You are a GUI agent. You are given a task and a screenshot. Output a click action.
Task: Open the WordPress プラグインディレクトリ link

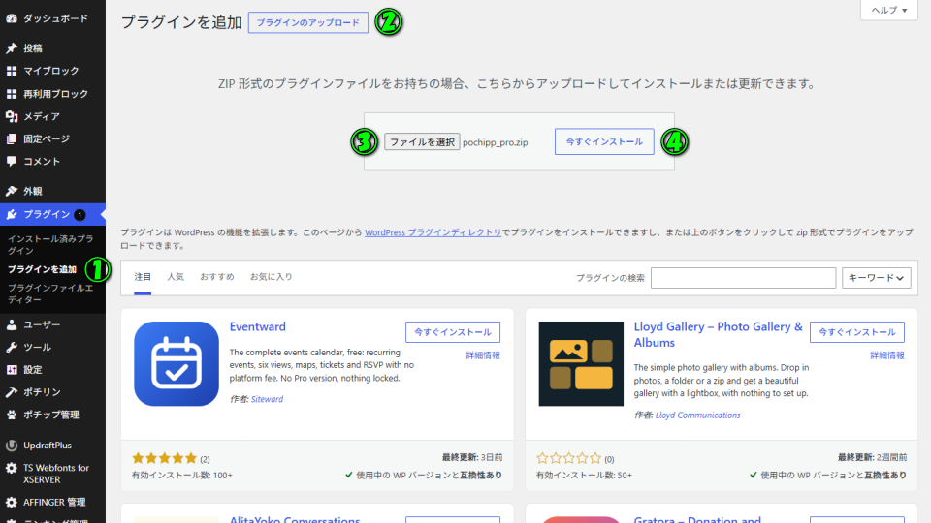(x=433, y=232)
